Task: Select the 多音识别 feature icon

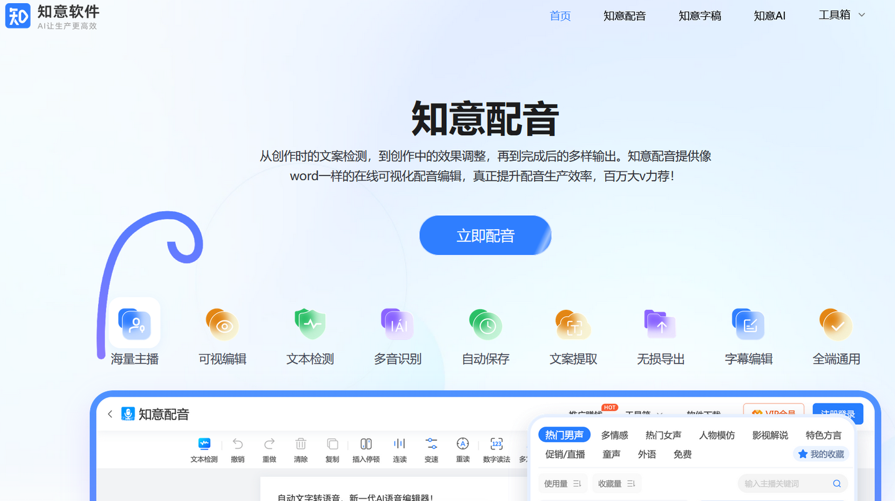Action: [398, 323]
